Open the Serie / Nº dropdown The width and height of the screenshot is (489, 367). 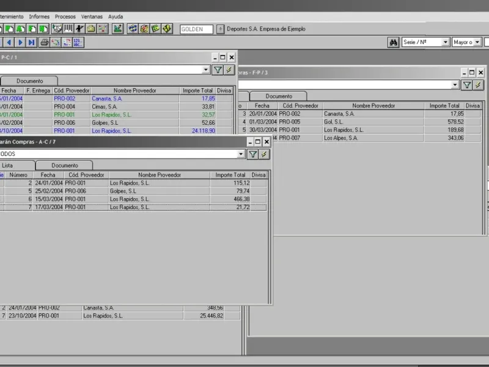[445, 42]
